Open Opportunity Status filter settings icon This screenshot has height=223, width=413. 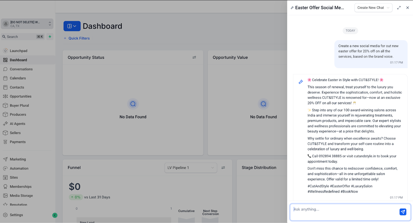[x=194, y=58]
